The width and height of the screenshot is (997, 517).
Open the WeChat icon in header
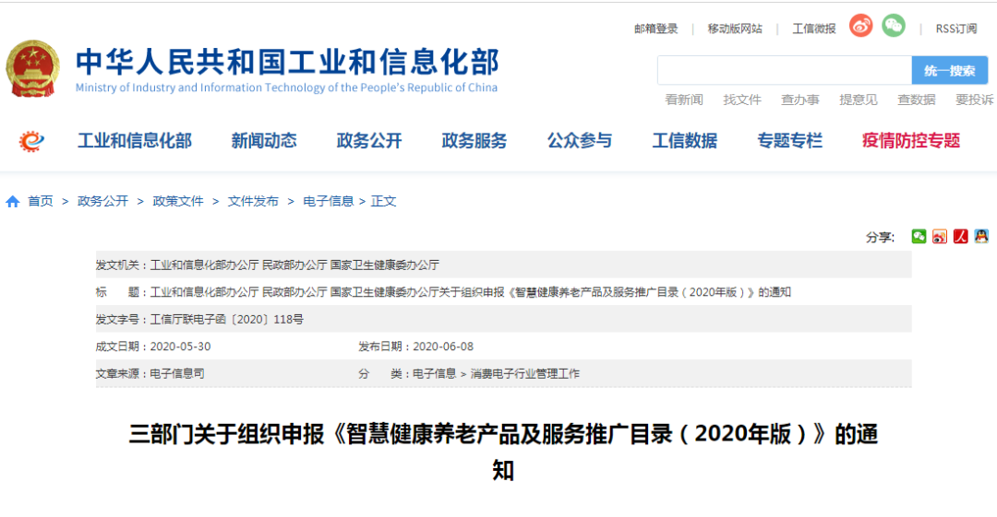(894, 26)
